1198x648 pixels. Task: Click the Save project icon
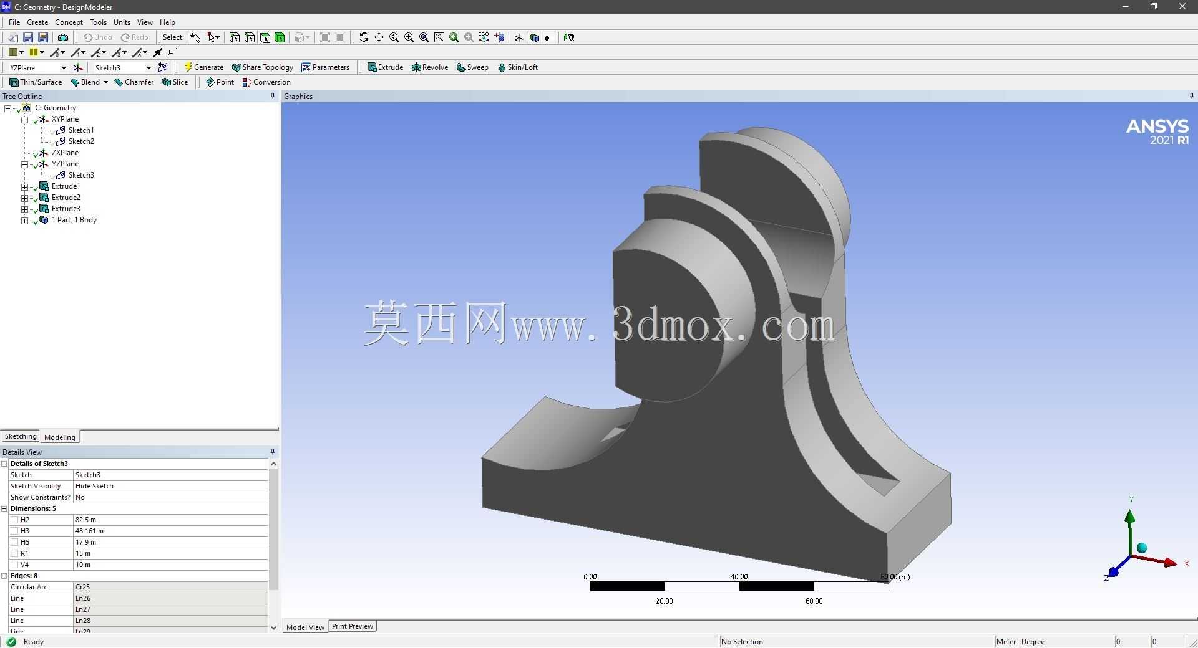point(28,37)
